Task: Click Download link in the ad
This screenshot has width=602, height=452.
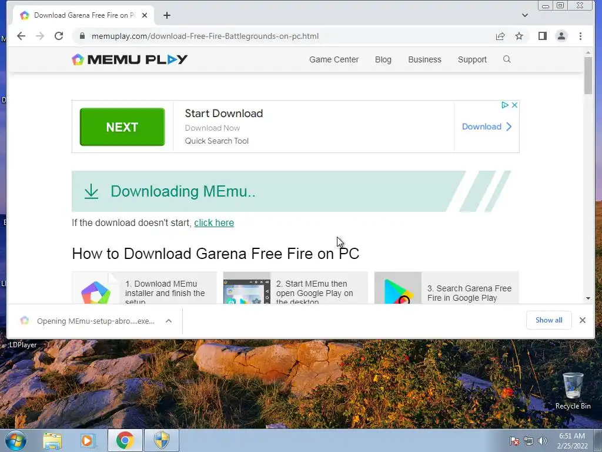Action: click(x=486, y=127)
